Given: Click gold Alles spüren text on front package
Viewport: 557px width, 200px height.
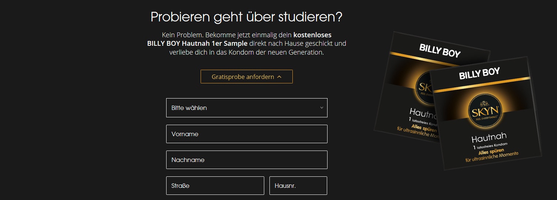Looking at the screenshot, I should click(x=491, y=152).
